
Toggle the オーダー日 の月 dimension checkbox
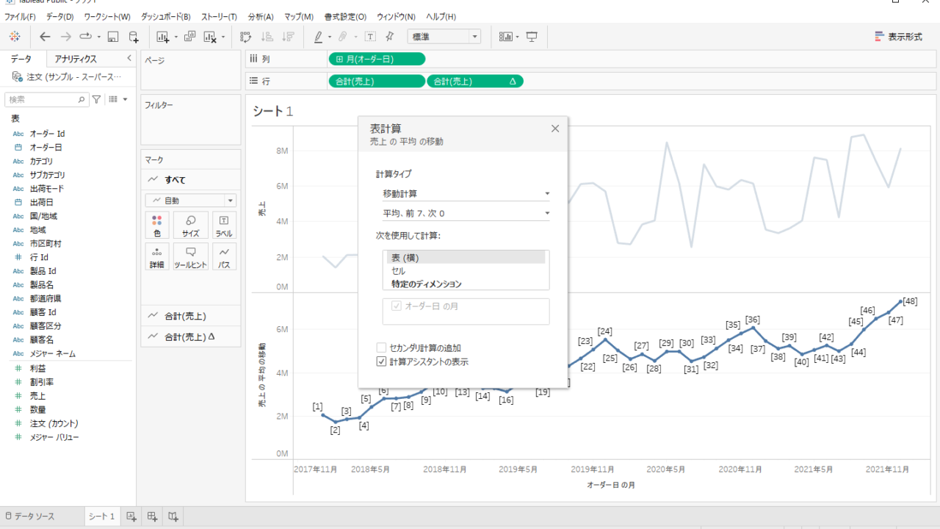click(397, 306)
